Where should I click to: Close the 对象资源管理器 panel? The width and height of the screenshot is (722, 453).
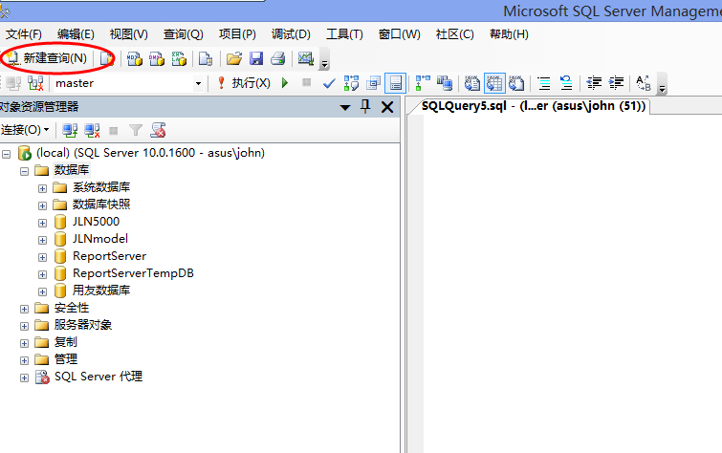[x=387, y=107]
